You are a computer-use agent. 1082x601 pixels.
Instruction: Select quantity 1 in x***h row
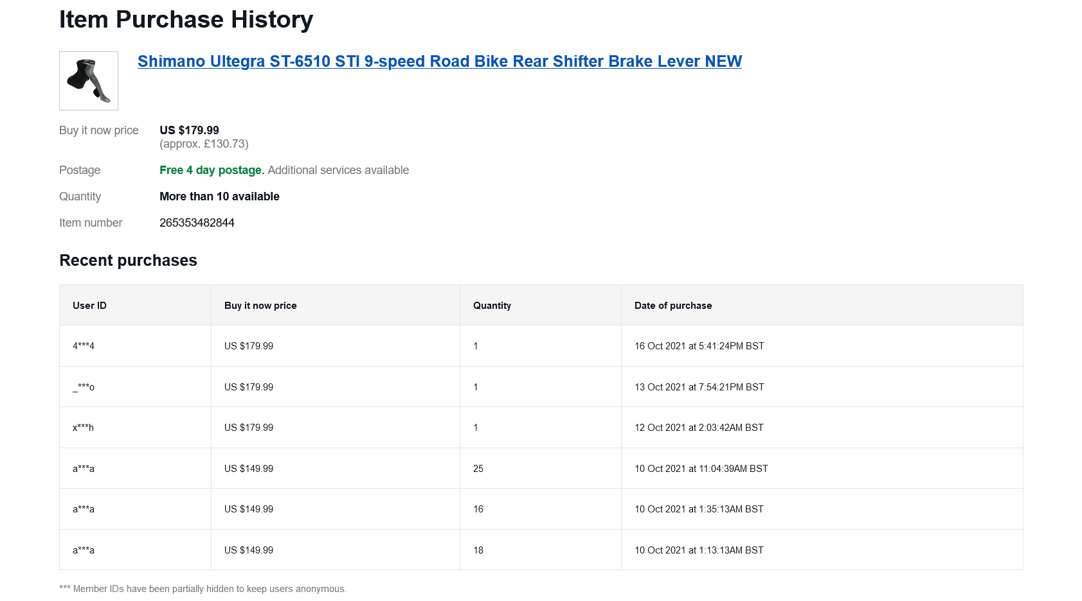[476, 428]
